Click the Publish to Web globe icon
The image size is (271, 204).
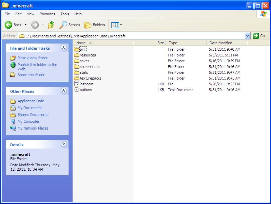click(x=13, y=65)
